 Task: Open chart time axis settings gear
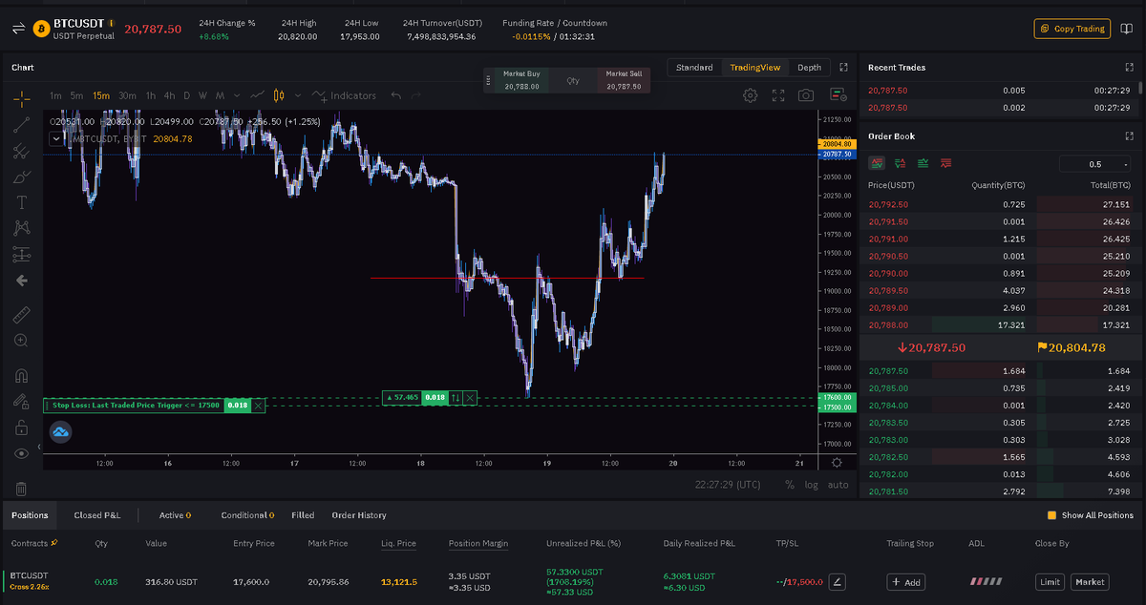(x=837, y=463)
